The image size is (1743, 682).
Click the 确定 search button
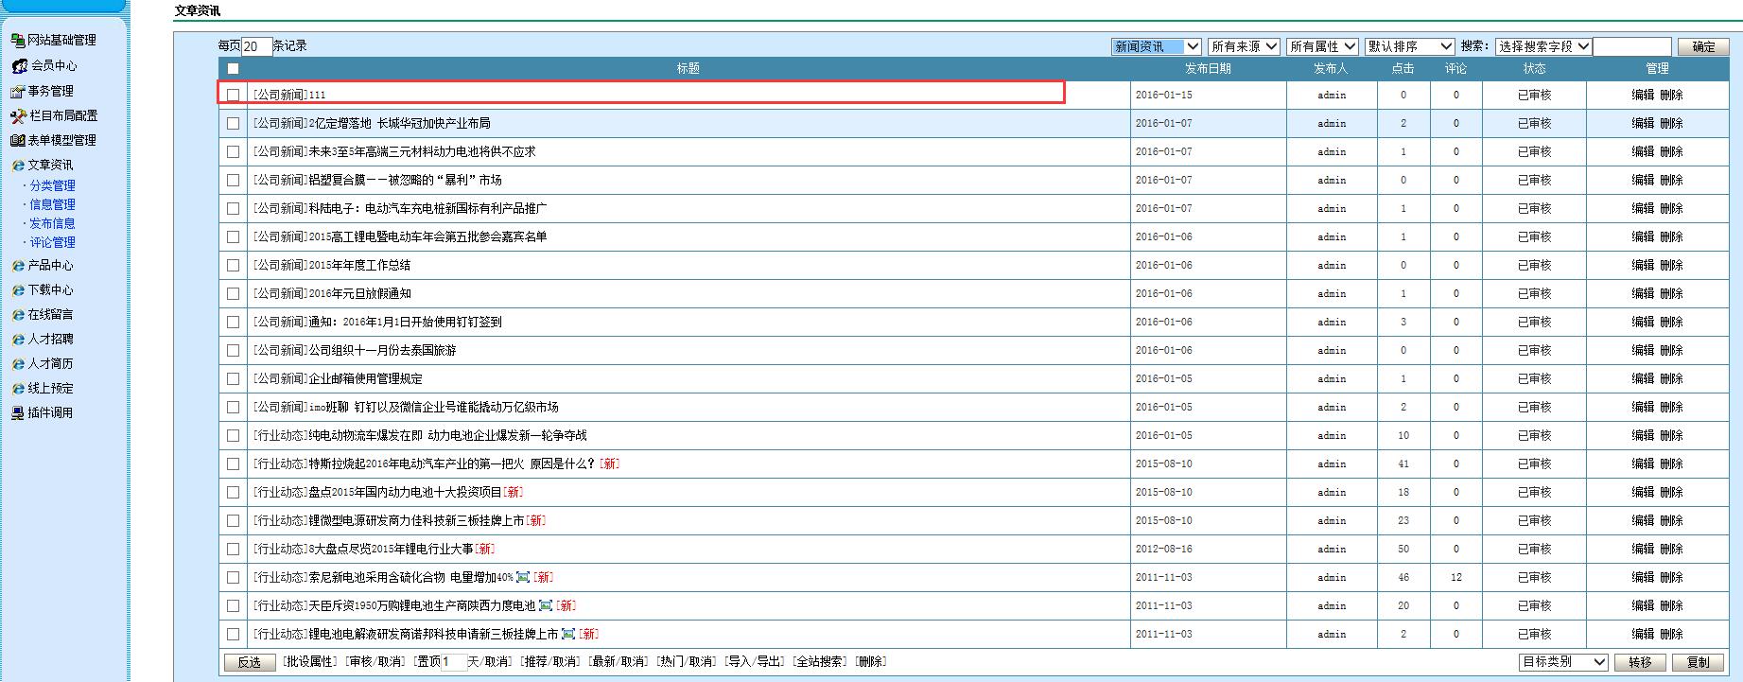1703,46
